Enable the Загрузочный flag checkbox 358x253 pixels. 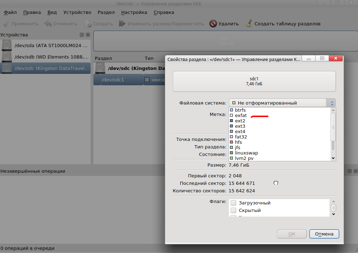(233, 203)
